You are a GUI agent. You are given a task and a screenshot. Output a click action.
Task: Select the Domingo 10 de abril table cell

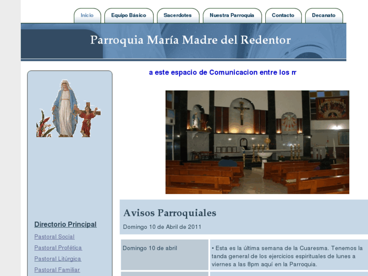(165, 255)
